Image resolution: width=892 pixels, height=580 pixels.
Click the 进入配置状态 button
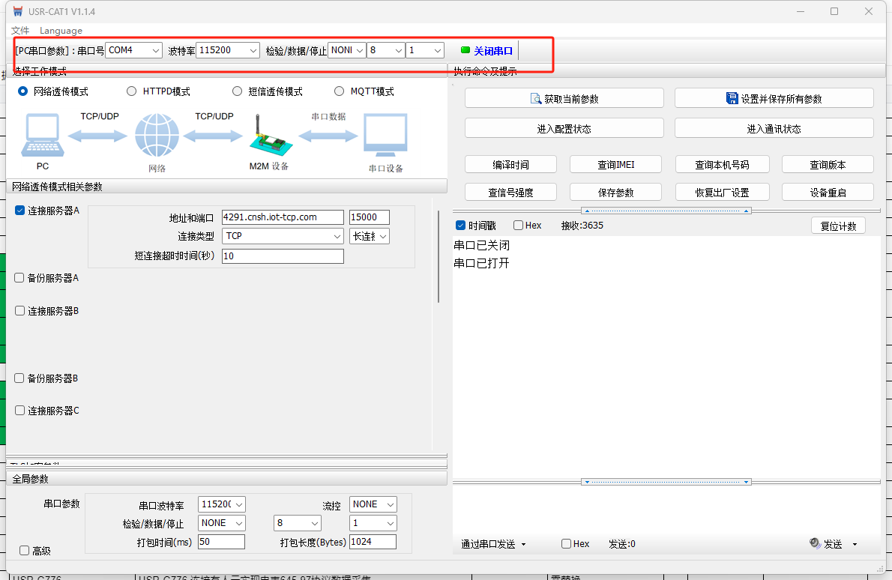[564, 128]
